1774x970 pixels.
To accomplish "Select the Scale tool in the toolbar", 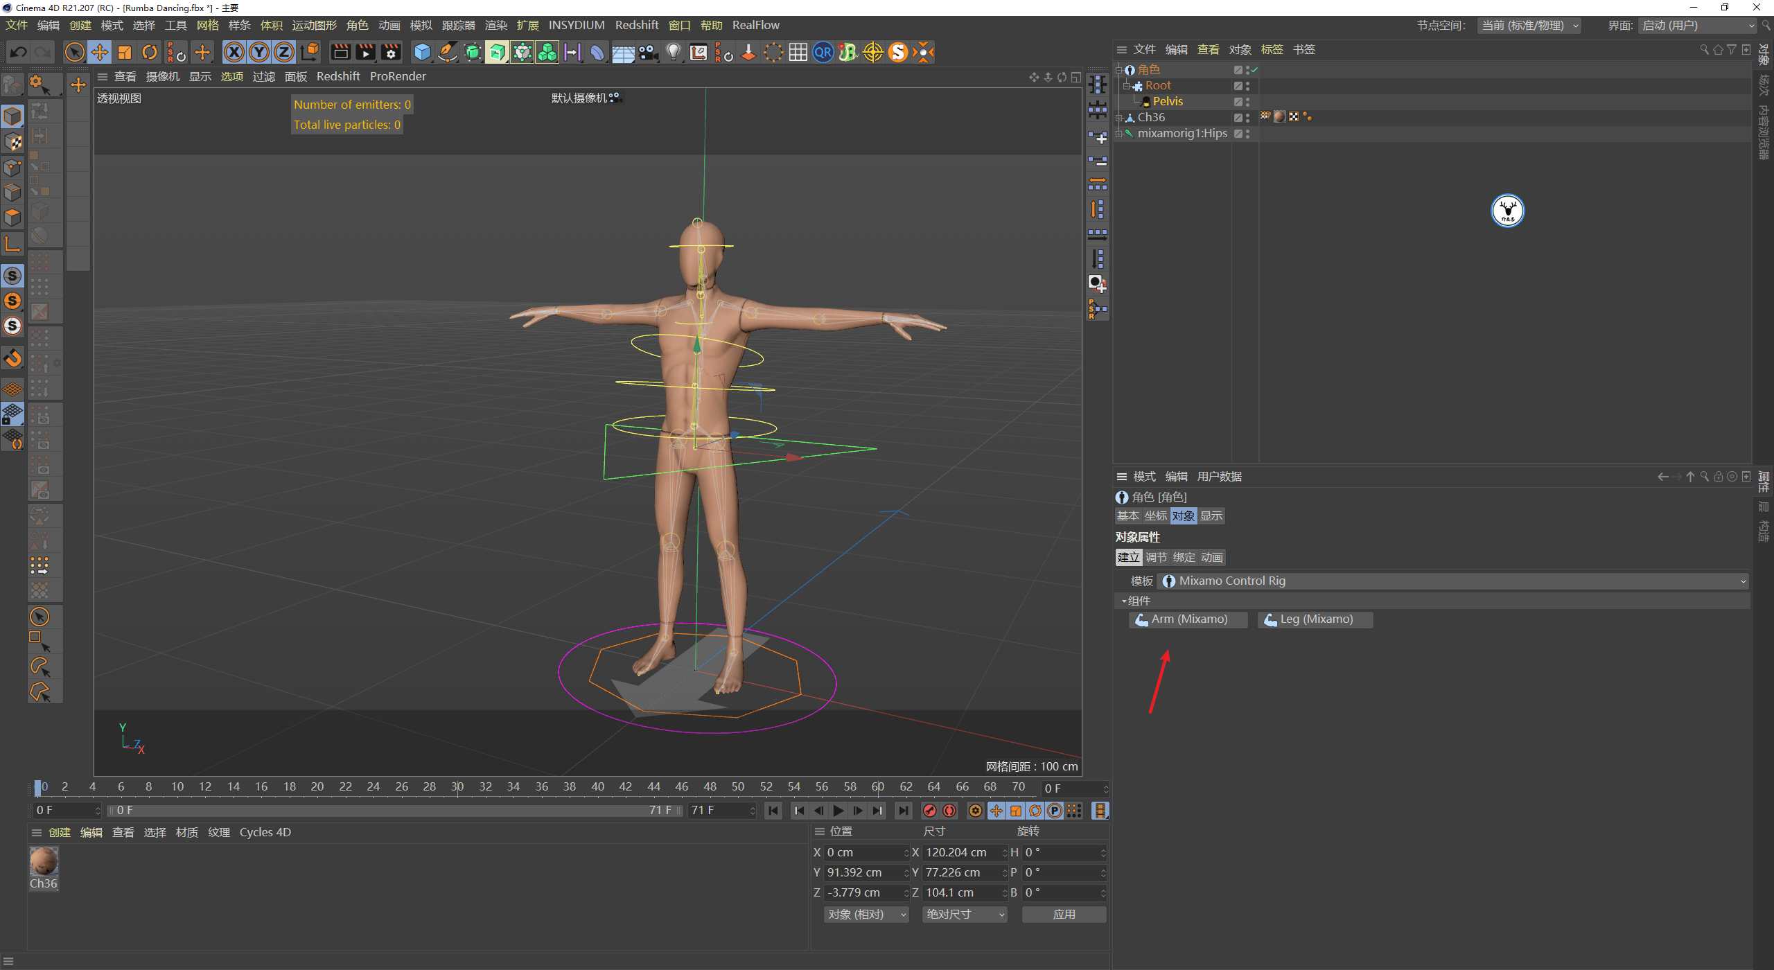I will pos(125,52).
